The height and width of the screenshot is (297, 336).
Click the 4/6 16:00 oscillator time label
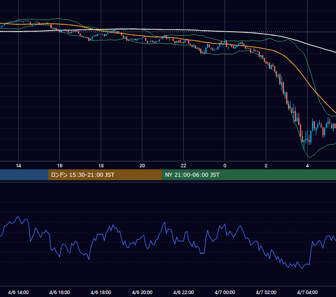pos(60,292)
